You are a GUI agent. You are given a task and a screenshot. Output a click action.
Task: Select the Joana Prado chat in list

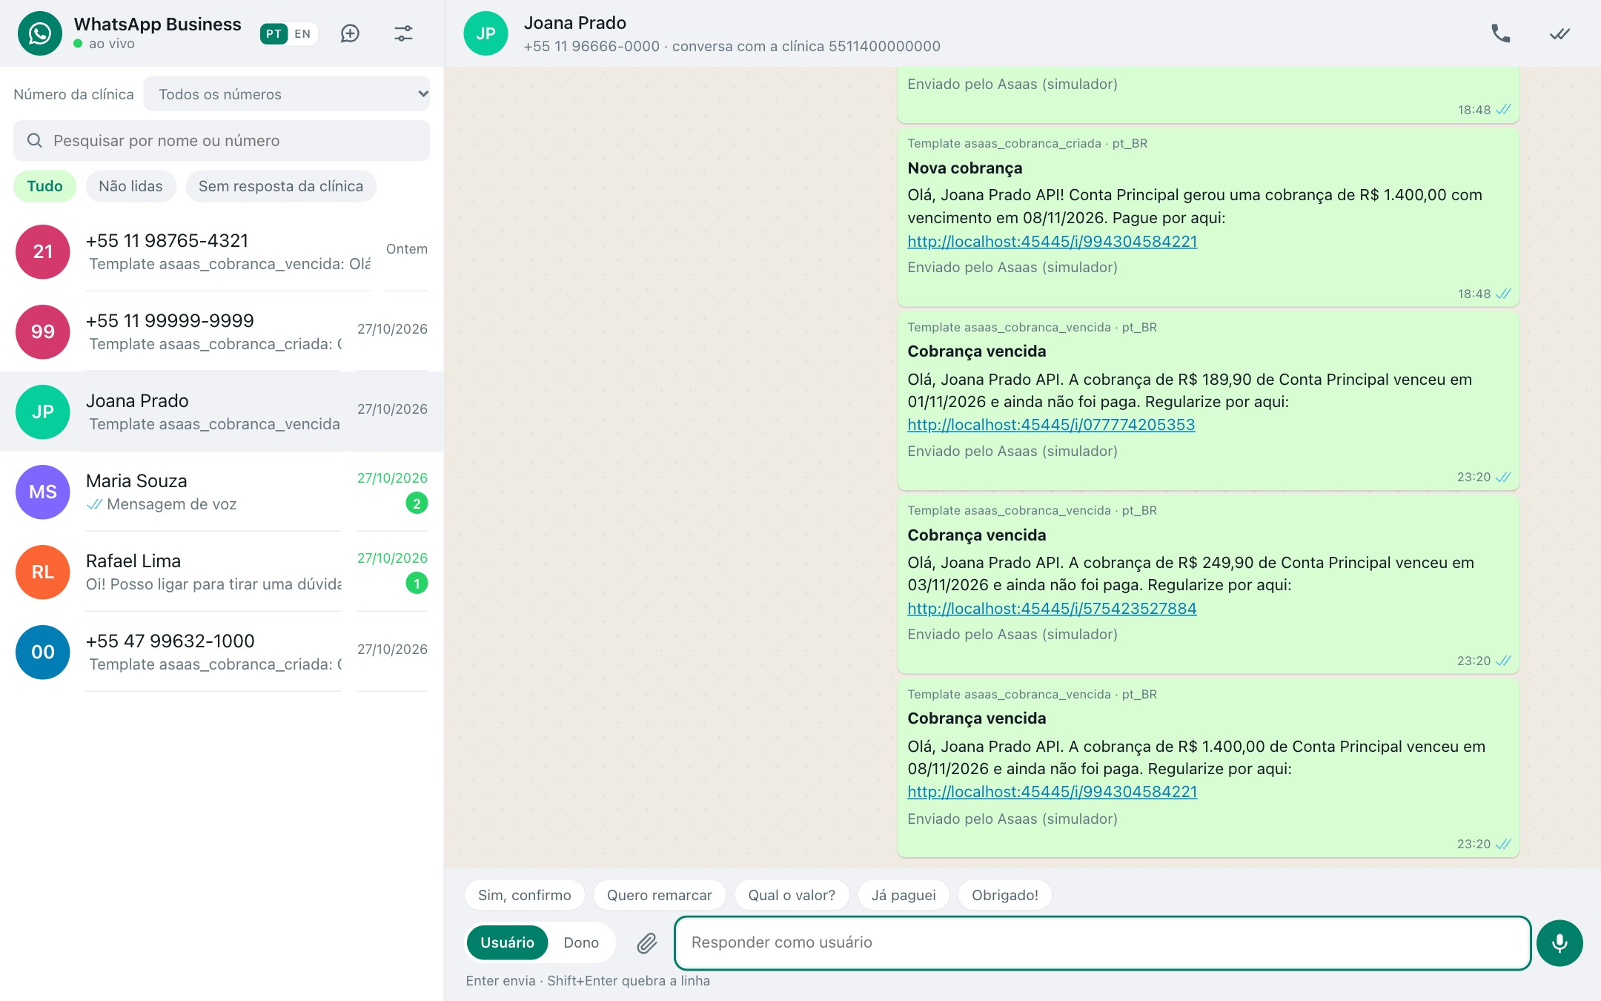click(x=222, y=412)
